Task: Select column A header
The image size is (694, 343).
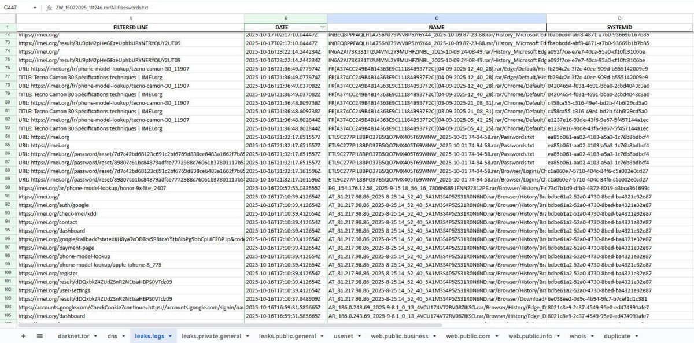Action: point(131,19)
